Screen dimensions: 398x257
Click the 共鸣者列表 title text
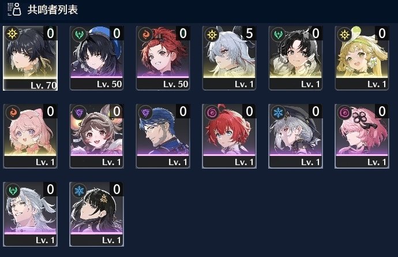52,10
